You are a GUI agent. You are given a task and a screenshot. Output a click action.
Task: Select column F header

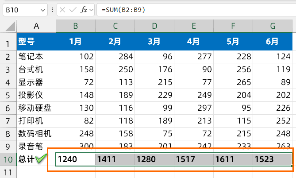click(233, 26)
